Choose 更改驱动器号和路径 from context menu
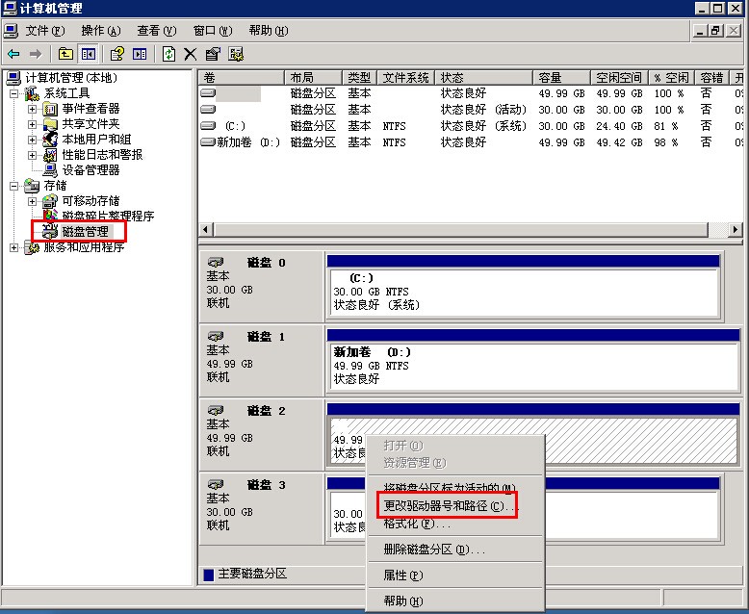Image resolution: width=749 pixels, height=614 pixels. click(x=447, y=506)
